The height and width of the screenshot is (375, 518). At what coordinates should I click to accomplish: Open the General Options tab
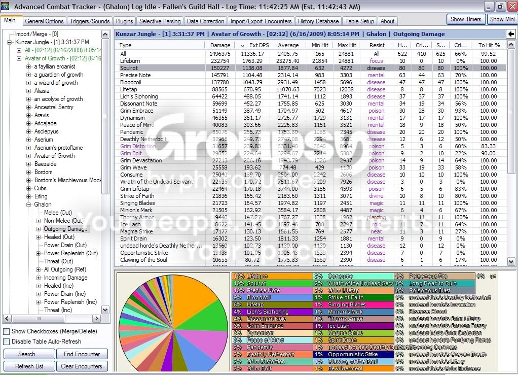click(x=44, y=21)
